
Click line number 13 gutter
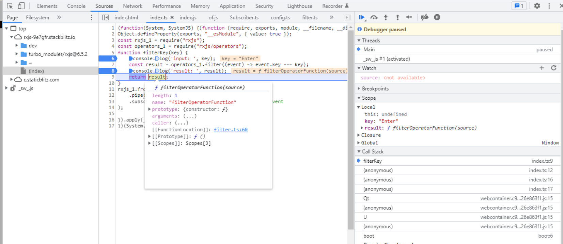pyautogui.click(x=112, y=101)
